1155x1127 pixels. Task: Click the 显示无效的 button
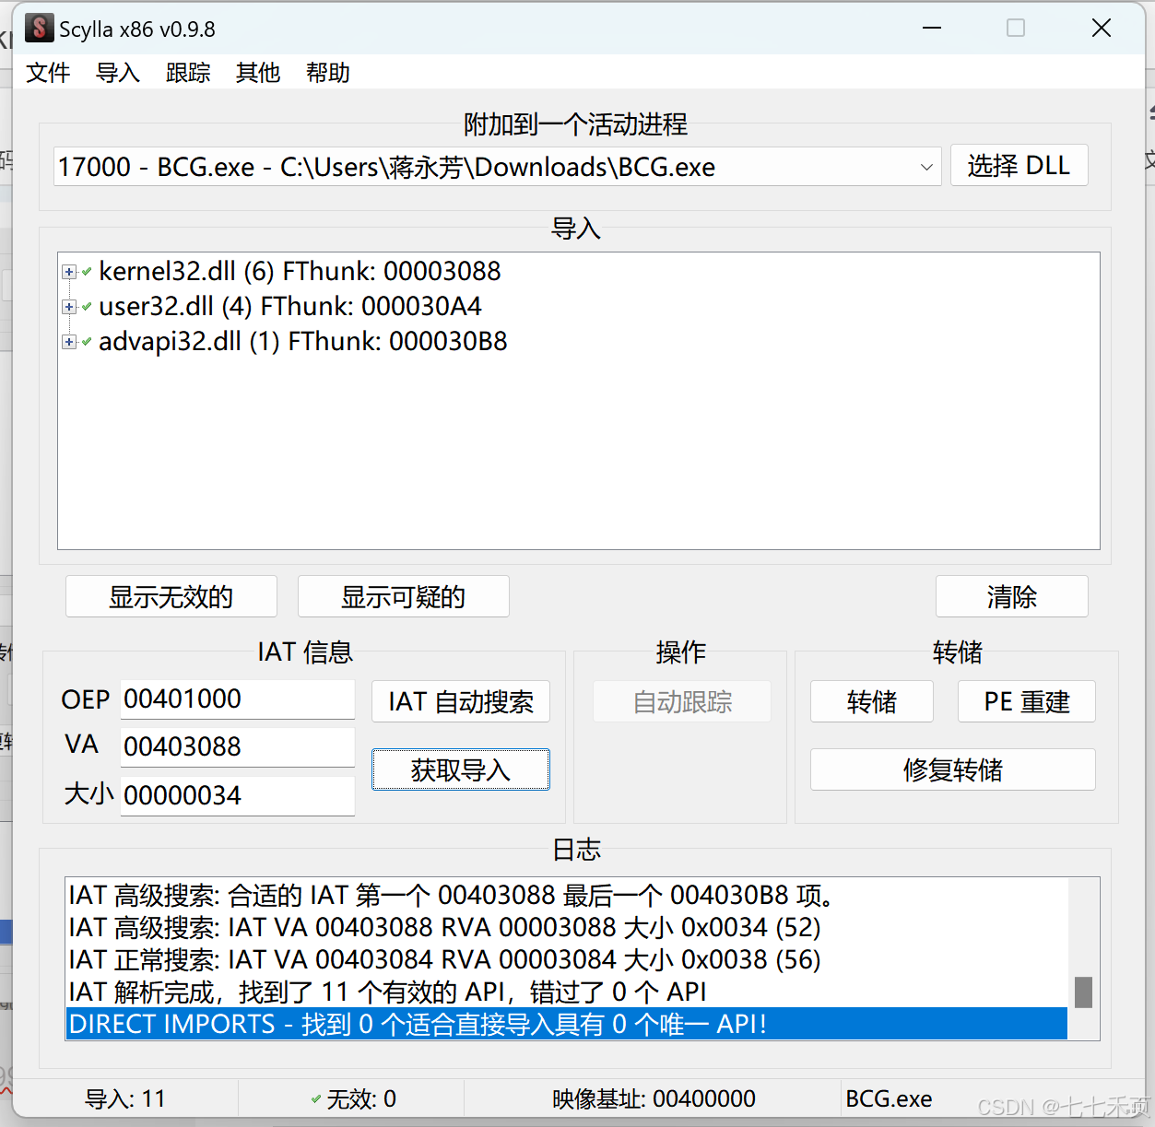click(171, 596)
